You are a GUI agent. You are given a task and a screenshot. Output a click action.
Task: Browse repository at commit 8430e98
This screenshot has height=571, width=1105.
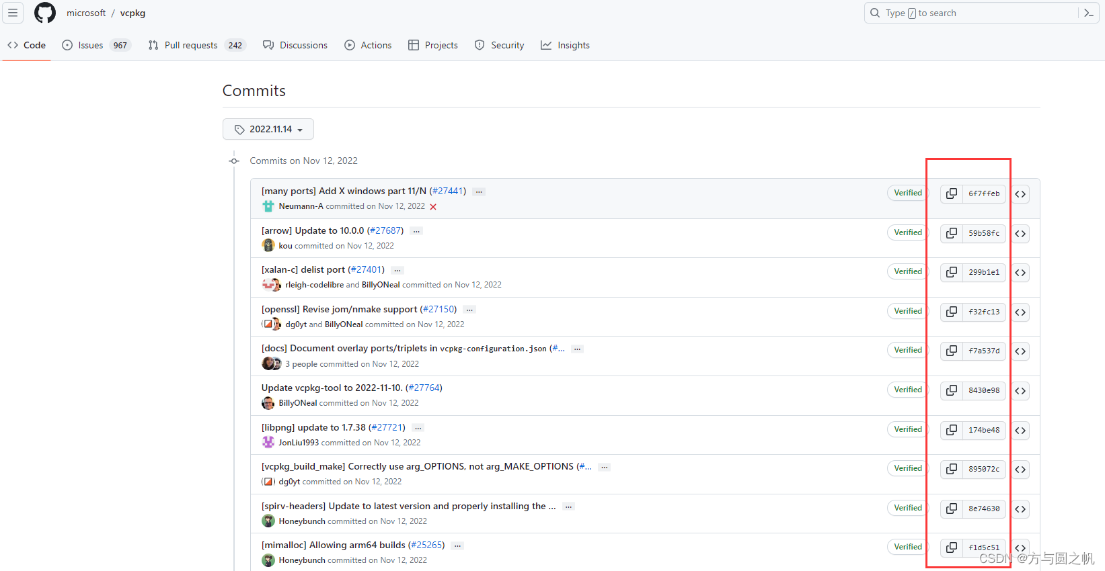point(1020,391)
